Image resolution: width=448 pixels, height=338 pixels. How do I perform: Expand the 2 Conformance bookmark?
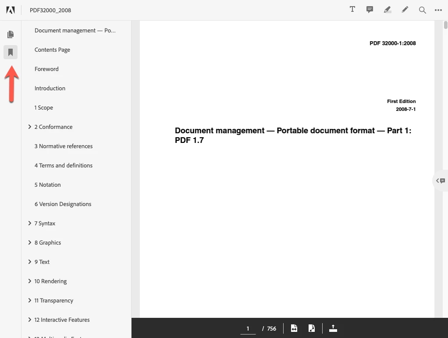30,127
